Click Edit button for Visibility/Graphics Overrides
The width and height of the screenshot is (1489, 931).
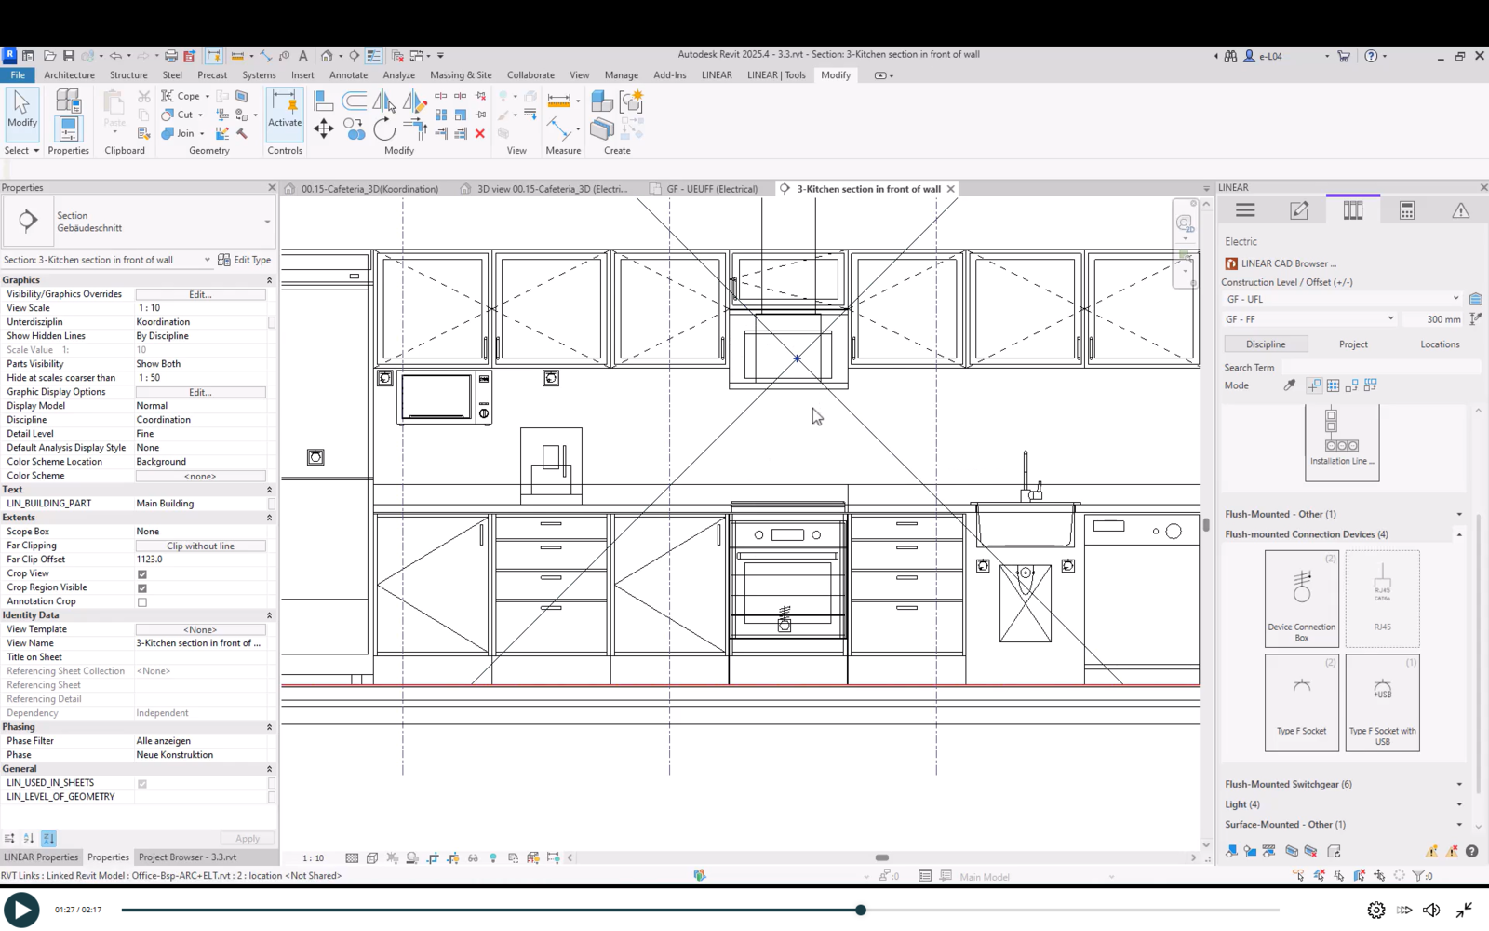[x=200, y=294]
